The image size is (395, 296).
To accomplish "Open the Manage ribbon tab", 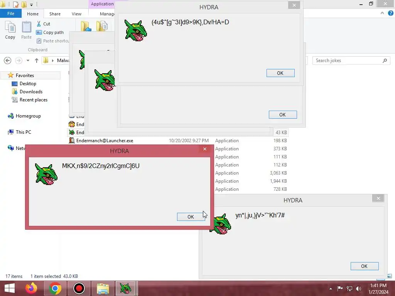I will [x=107, y=14].
